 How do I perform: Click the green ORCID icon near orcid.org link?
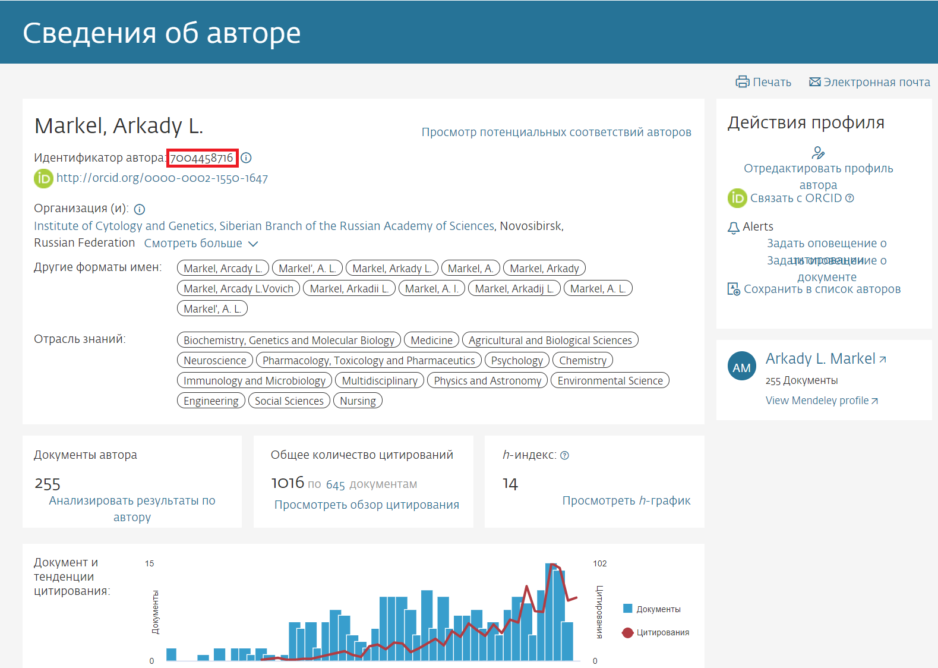point(43,178)
